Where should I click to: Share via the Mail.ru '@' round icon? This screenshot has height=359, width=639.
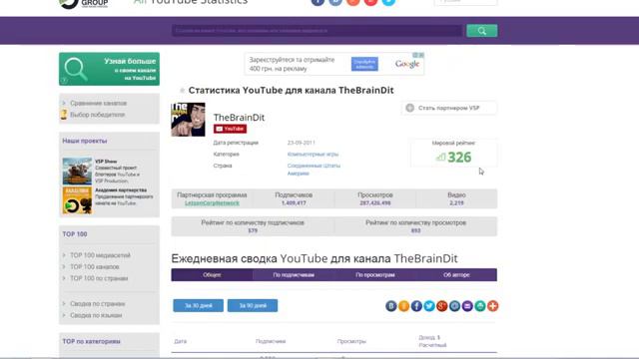[x=455, y=306]
